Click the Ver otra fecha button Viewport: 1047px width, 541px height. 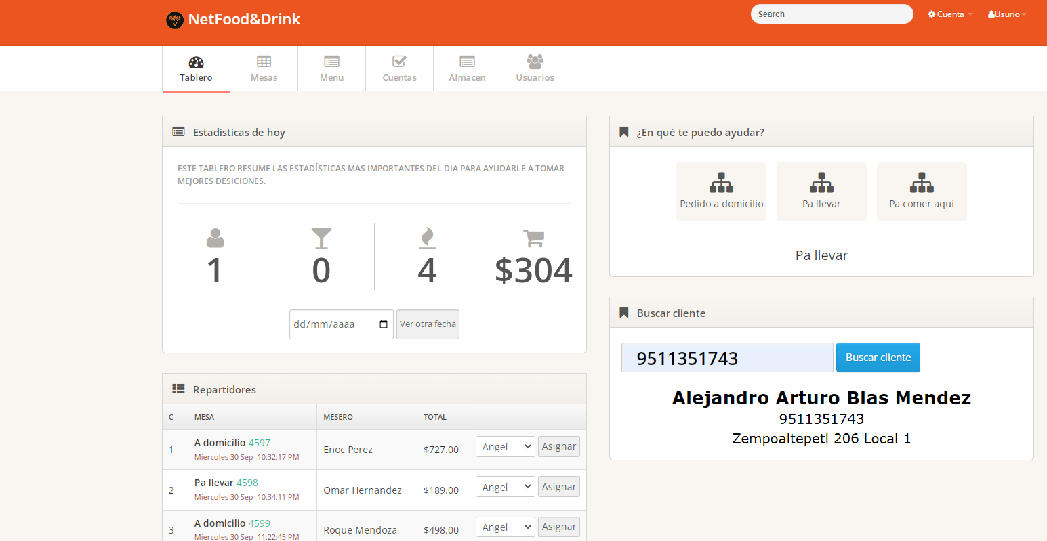coord(428,324)
